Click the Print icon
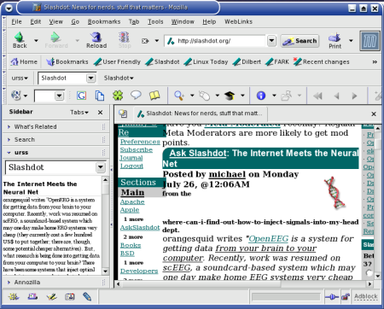The height and width of the screenshot is (309, 384). (335, 38)
